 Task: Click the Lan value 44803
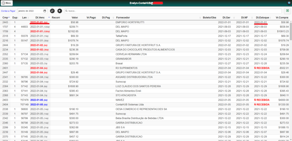pyautogui.click(x=24, y=27)
